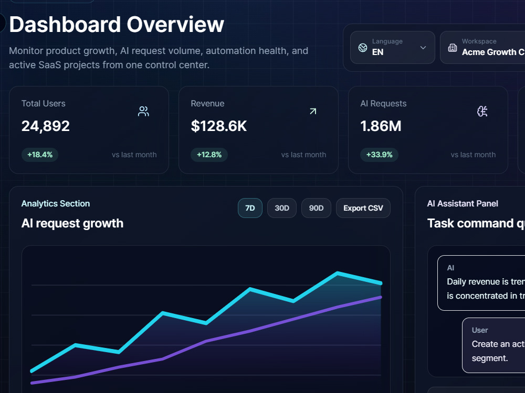Click the +33.9% AI Requests badge
Viewport: 525px width, 393px height.
coord(379,155)
